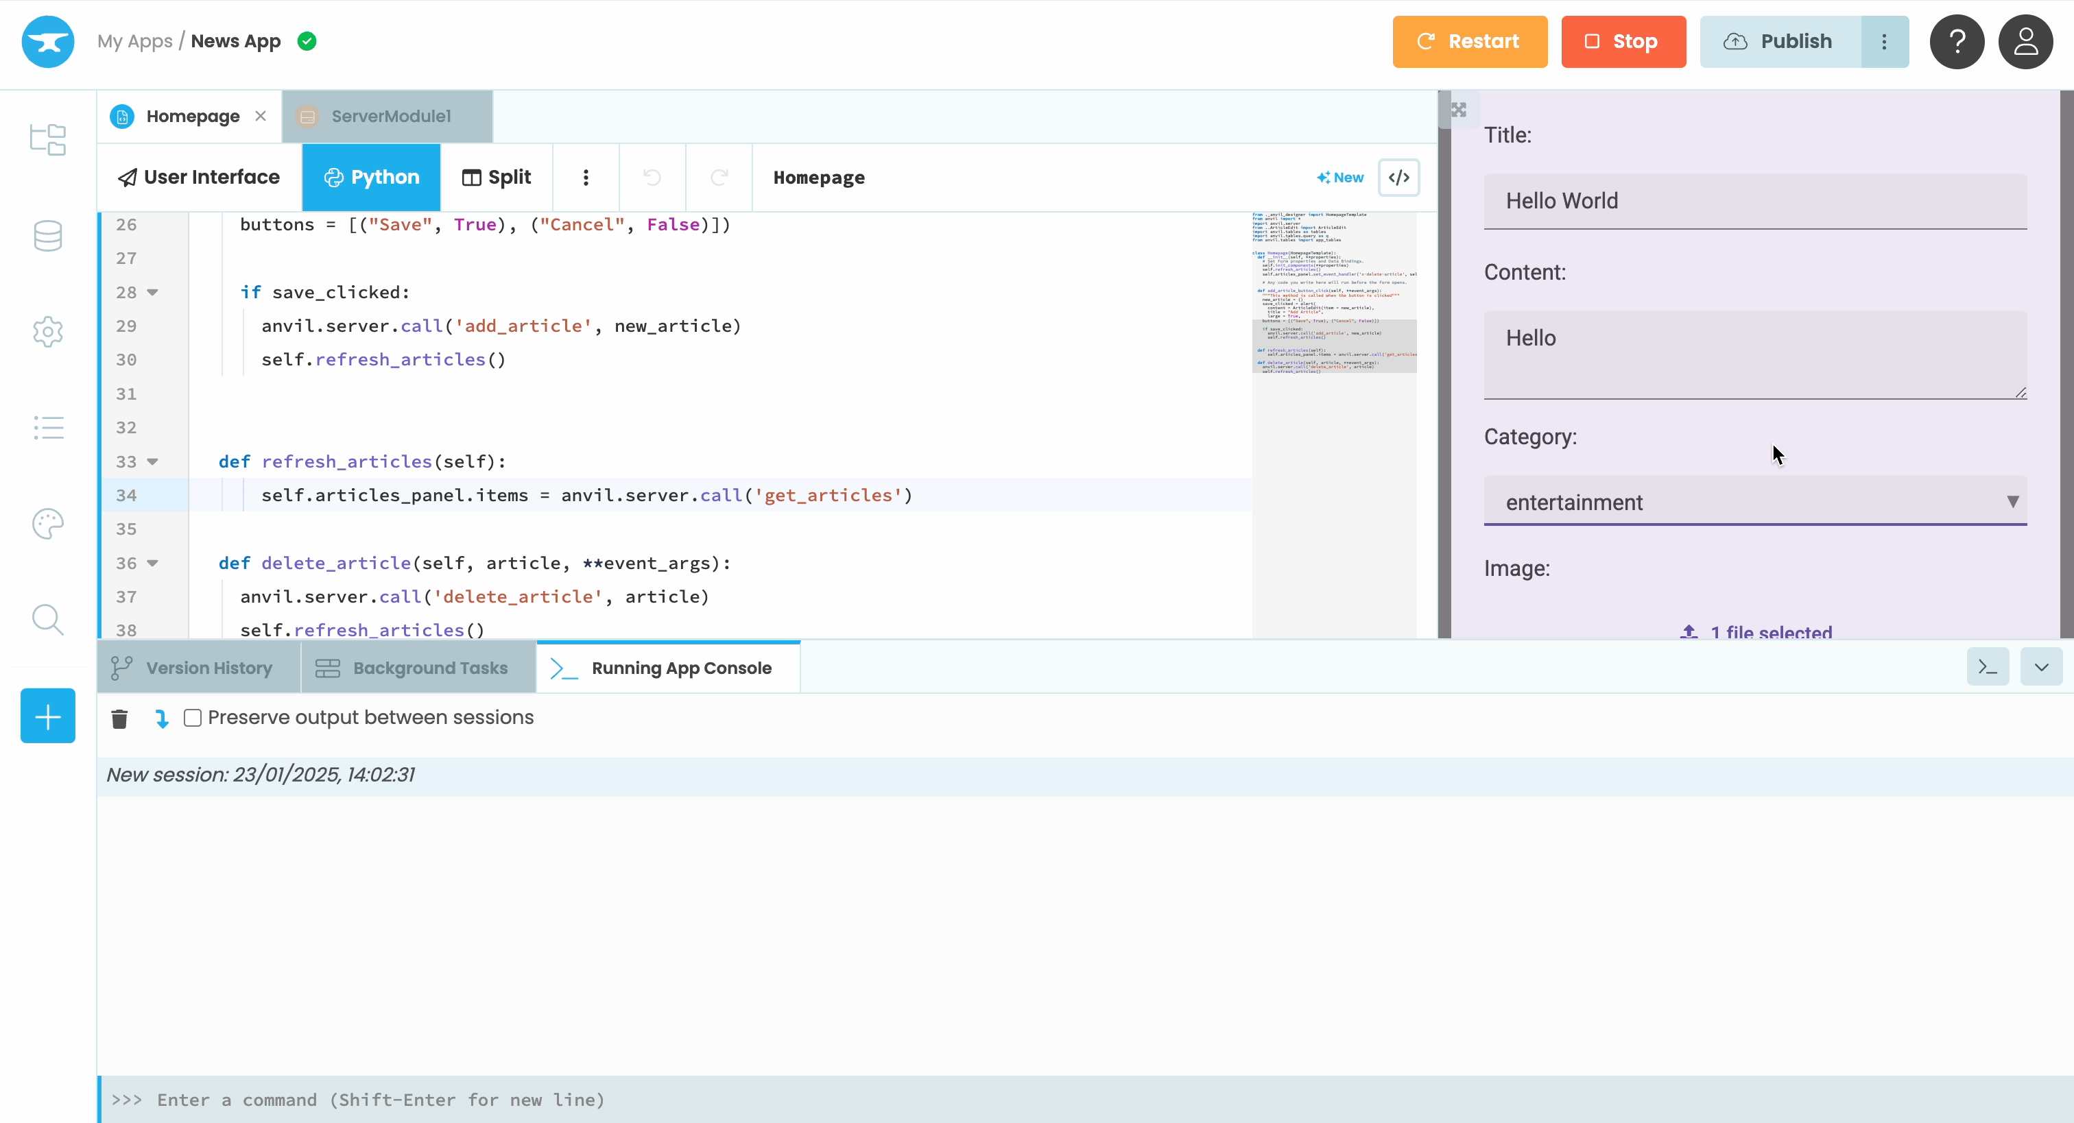
Task: Click the Title input field with Hello World
Action: pos(1754,200)
